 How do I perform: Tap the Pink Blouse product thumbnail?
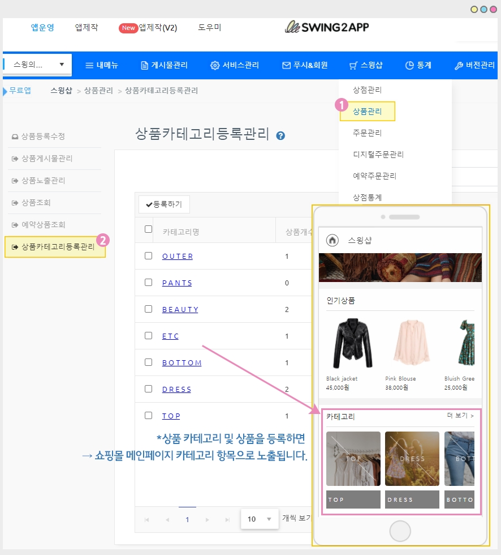411,342
